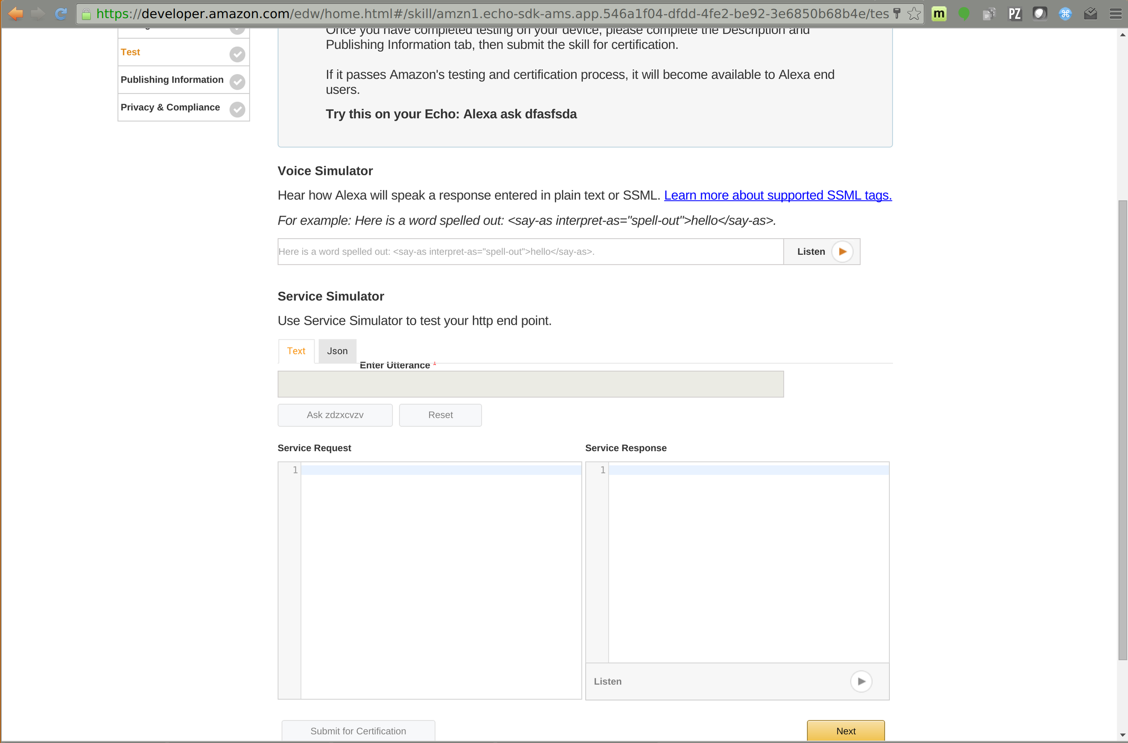
Task: Click the gray devices extension icon
Action: tap(989, 14)
